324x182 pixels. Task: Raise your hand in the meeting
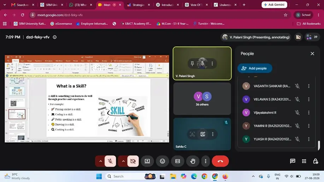(193, 161)
